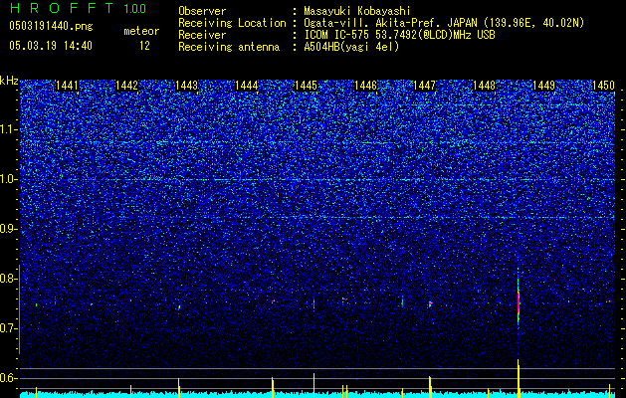The height and width of the screenshot is (398, 626).
Task: Click the Observer field label
Action: coord(202,11)
